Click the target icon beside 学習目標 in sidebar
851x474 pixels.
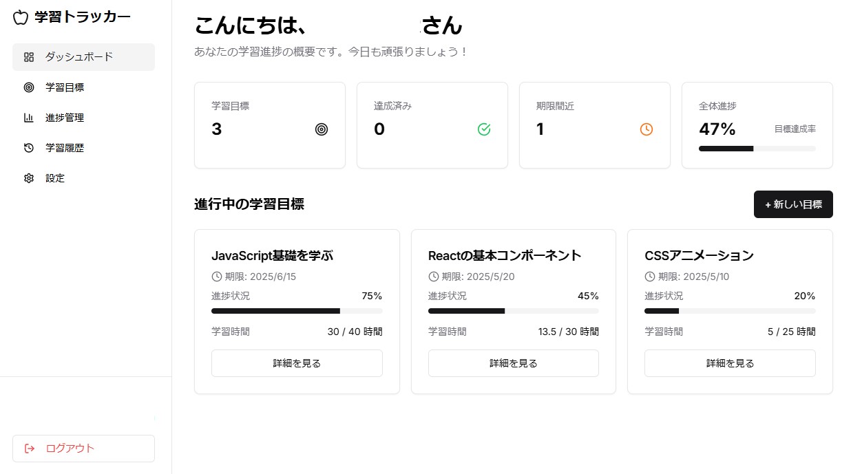[x=29, y=87]
